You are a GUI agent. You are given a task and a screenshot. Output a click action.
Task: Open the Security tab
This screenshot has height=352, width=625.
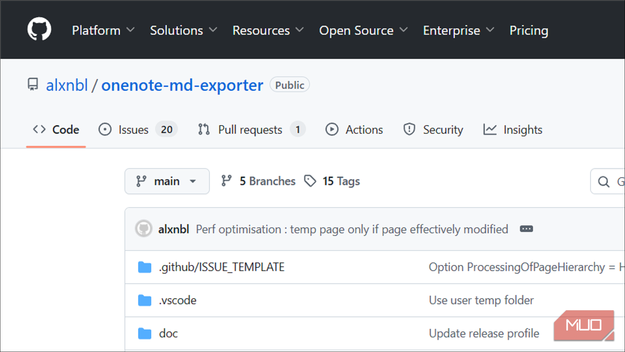coord(433,129)
